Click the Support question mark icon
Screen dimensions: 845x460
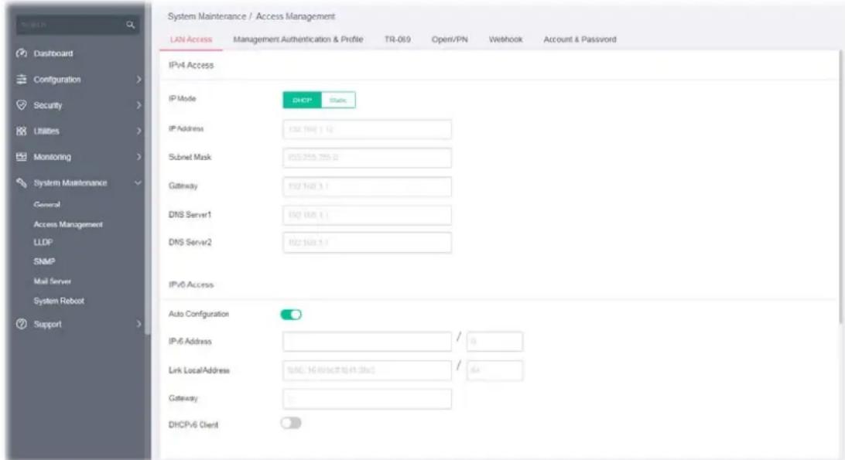point(22,324)
